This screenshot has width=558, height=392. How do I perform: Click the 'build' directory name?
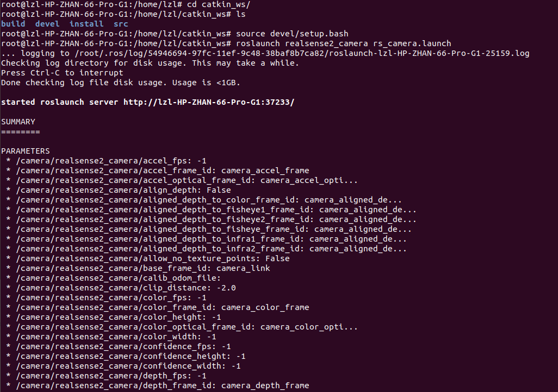(x=13, y=24)
